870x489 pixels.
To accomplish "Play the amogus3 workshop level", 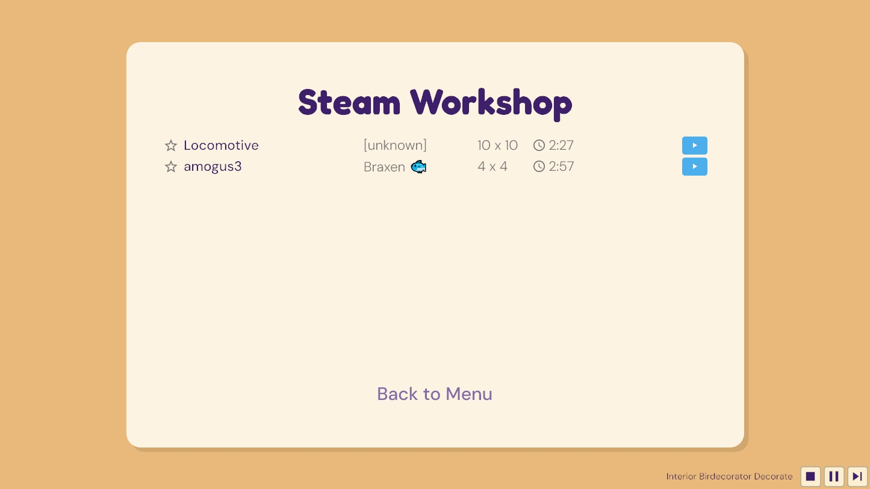I will click(x=694, y=167).
